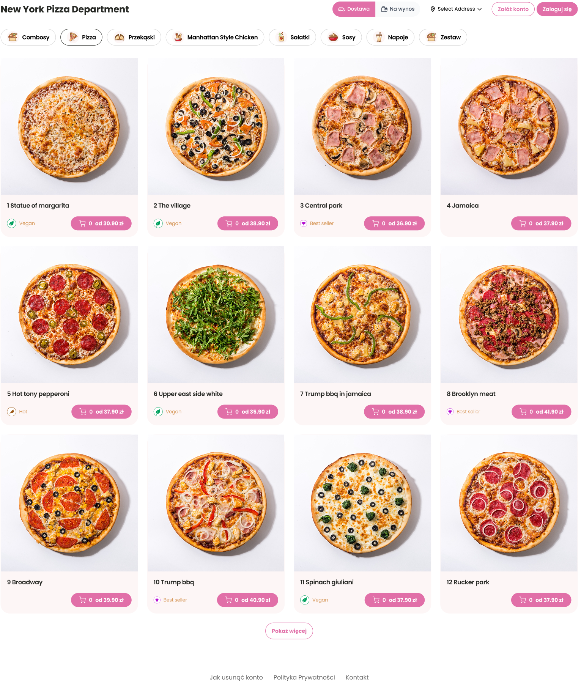Select the Combosy category icon
The height and width of the screenshot is (683, 581).
(13, 37)
